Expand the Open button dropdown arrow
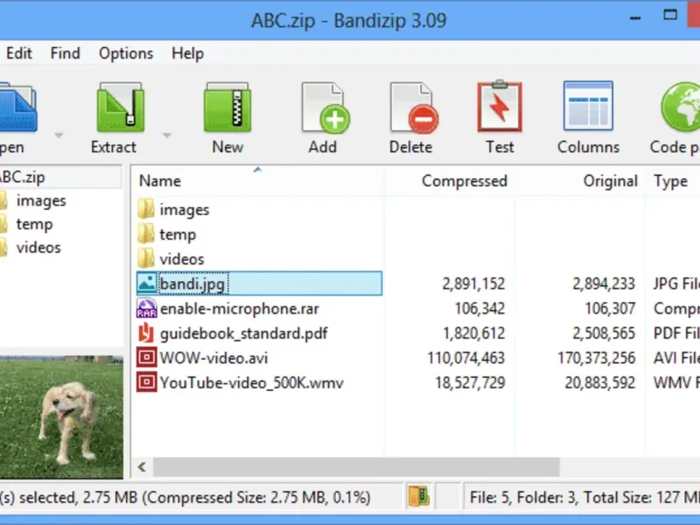 point(59,135)
